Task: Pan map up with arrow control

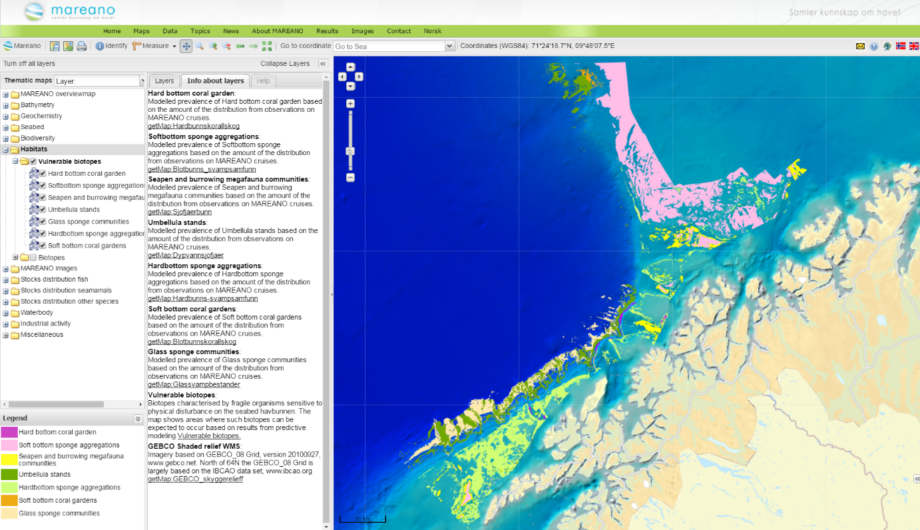Action: [x=351, y=67]
